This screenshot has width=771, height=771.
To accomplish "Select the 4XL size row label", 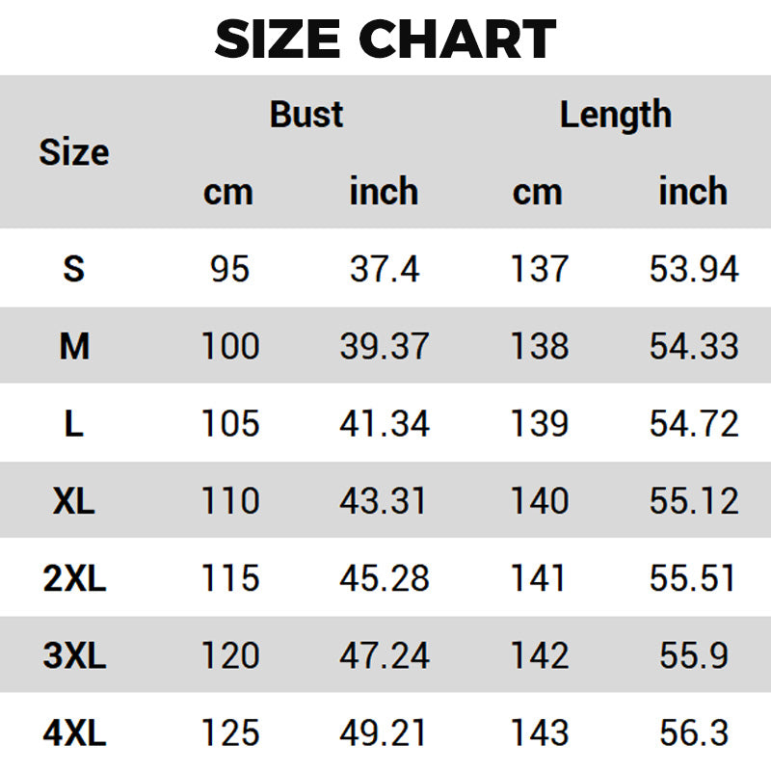I will click(74, 733).
